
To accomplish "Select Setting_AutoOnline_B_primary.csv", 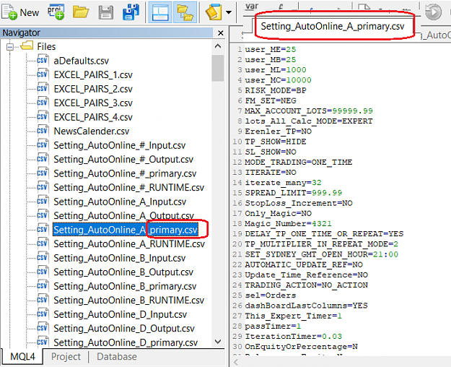I will (125, 286).
